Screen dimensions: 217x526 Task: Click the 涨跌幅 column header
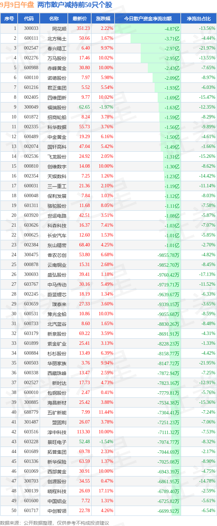[103, 19]
